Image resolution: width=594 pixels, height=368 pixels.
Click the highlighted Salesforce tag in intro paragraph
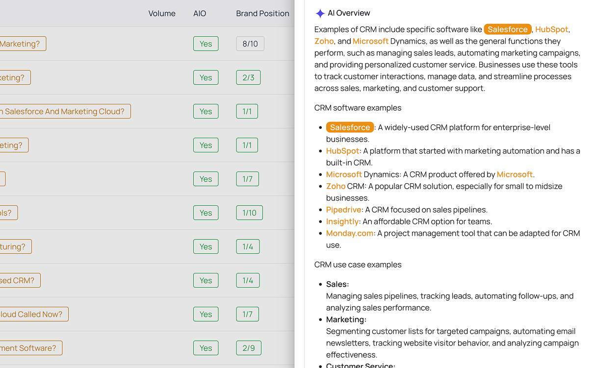507,29
